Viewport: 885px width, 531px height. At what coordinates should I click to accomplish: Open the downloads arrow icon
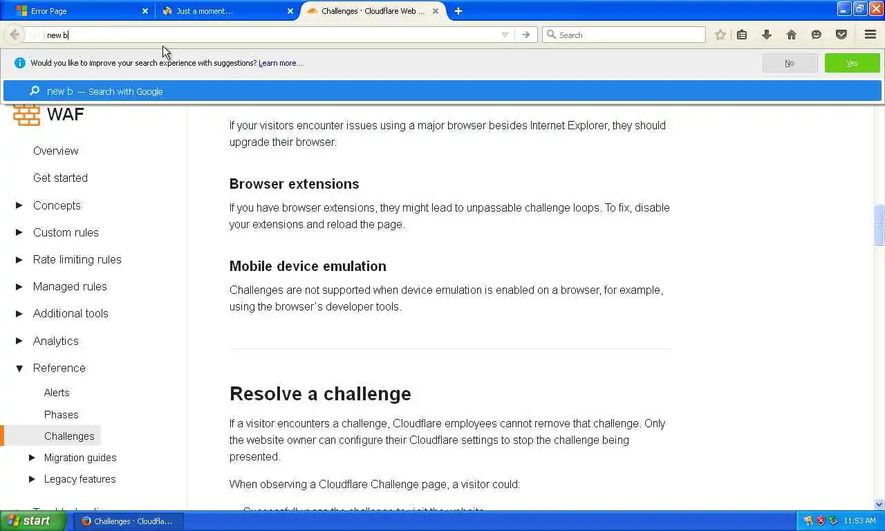coord(767,35)
